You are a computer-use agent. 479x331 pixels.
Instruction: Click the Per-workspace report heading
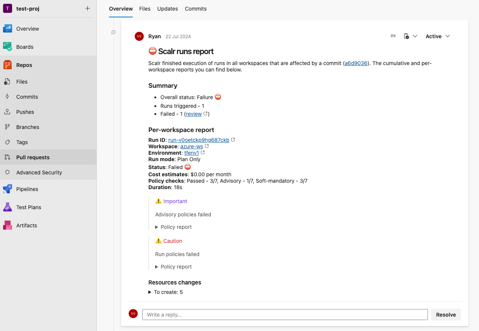point(181,130)
